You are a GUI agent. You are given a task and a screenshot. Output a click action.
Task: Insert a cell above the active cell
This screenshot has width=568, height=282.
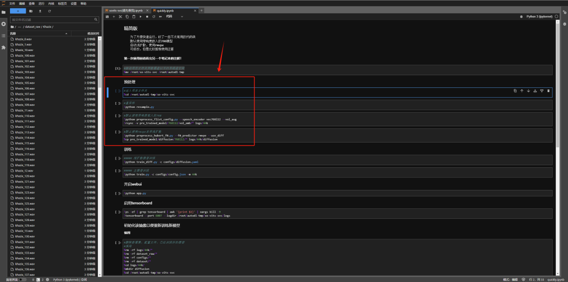pos(535,91)
